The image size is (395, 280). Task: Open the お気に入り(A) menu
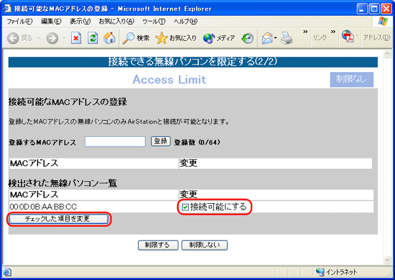click(117, 22)
